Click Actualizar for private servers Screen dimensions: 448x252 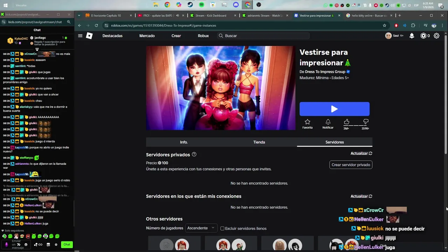tap(361, 153)
